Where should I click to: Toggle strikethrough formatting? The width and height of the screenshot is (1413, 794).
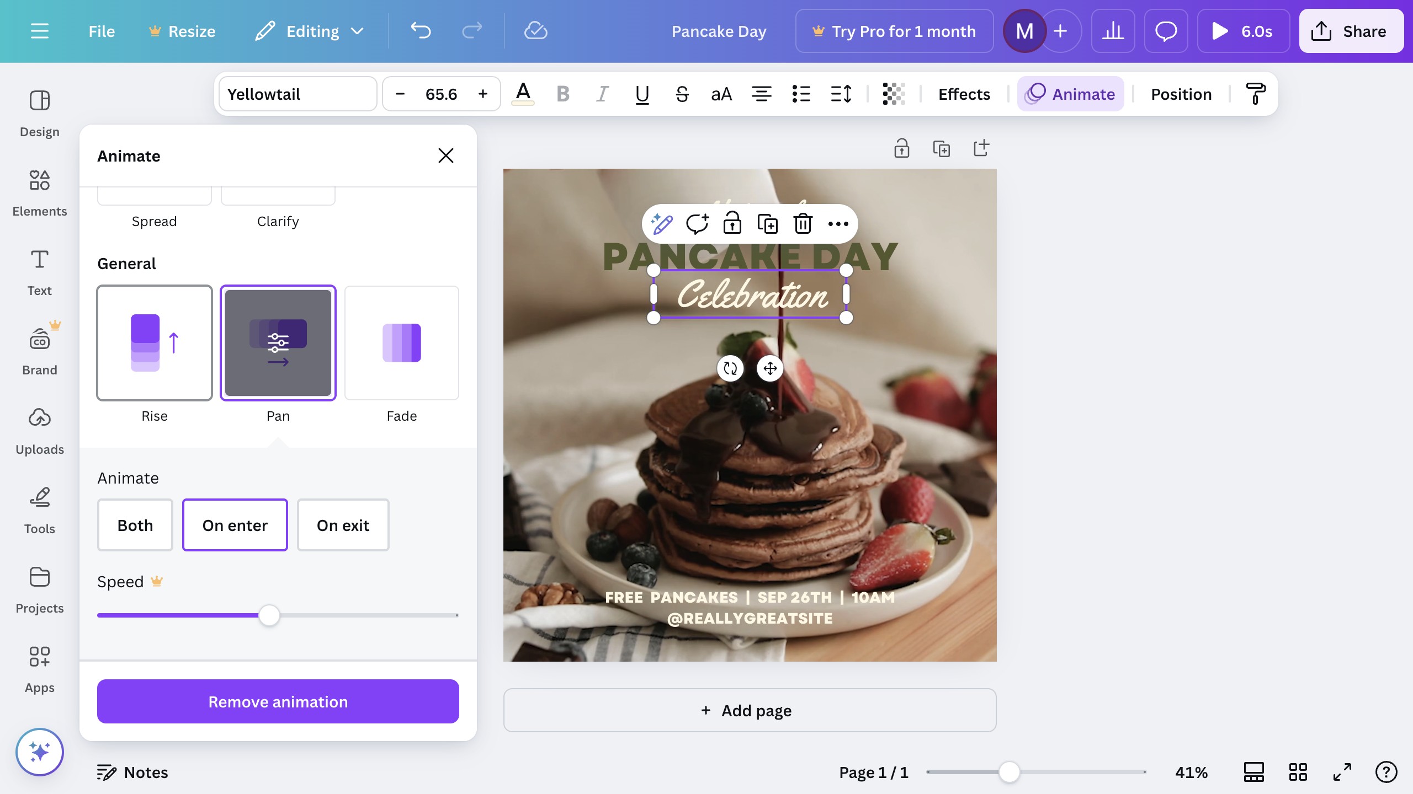coord(682,94)
